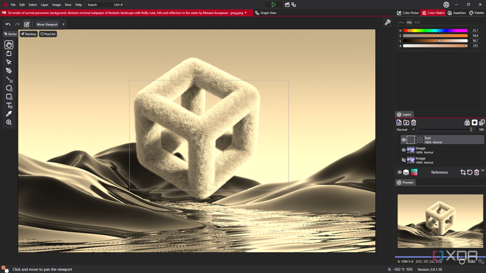This screenshot has width=486, height=273.
Task: Toggle Reference layer visibility eye
Action: (399, 173)
